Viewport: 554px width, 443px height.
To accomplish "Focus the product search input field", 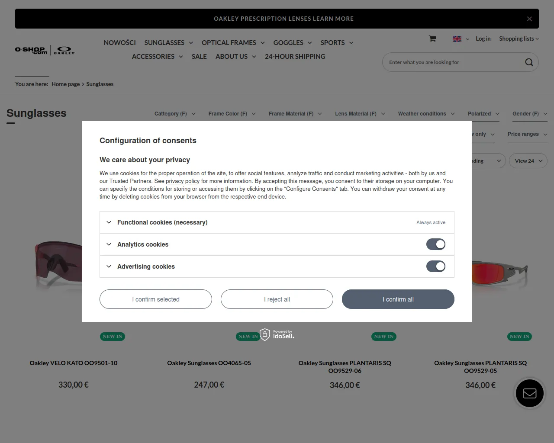I will point(452,62).
